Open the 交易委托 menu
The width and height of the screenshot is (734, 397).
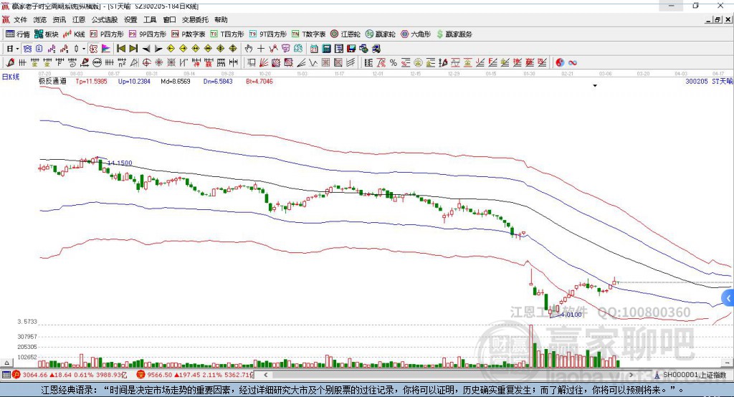[x=195, y=19]
